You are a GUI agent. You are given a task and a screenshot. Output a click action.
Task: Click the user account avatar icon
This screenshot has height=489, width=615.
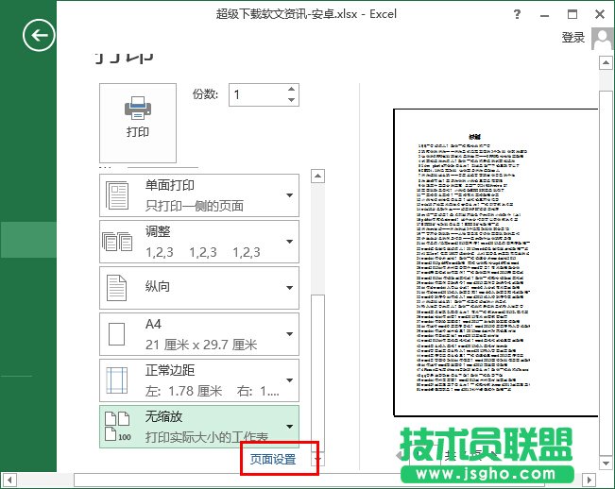(x=602, y=39)
